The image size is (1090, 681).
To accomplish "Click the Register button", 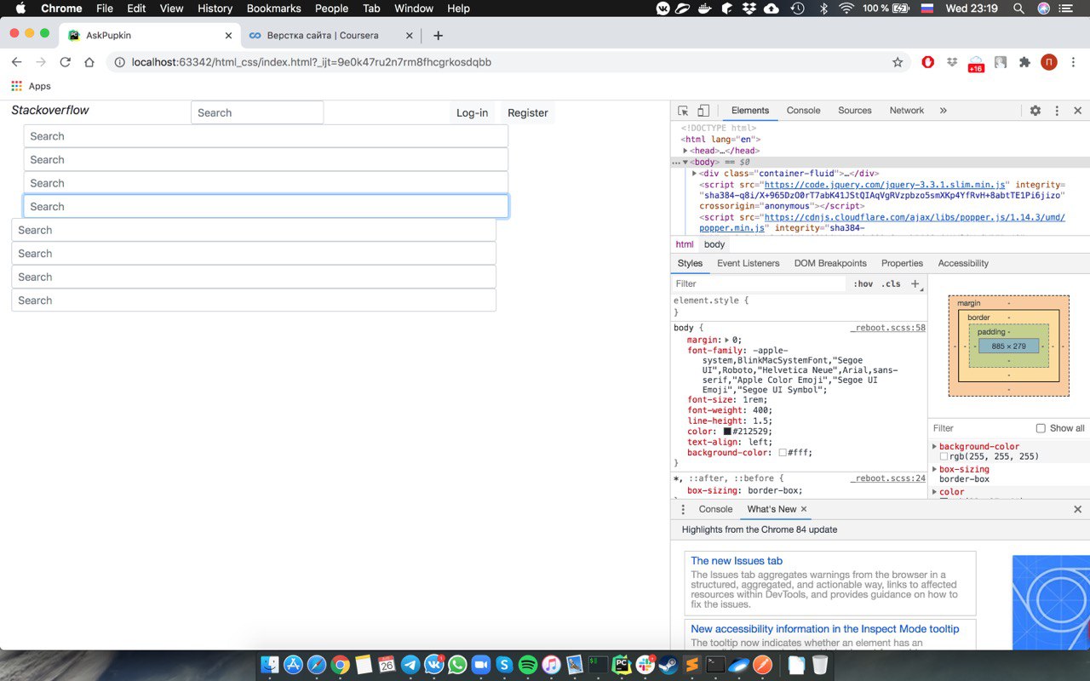I will pyautogui.click(x=528, y=112).
